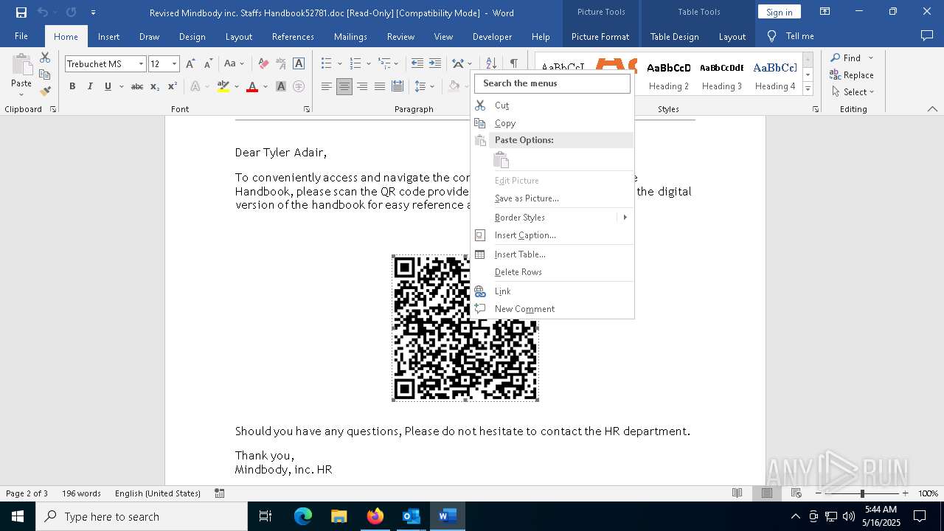Viewport: 944px width, 531px height.
Task: Click the Copy icon in Clipboard group
Action: (45, 74)
